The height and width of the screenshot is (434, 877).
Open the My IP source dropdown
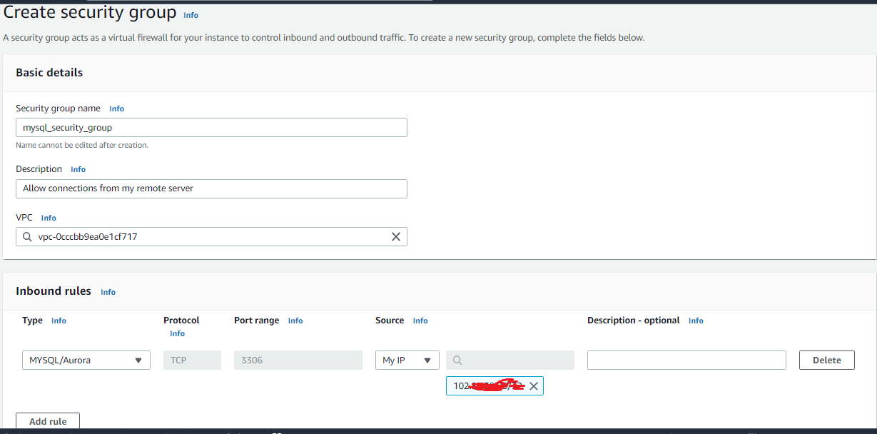(x=407, y=360)
